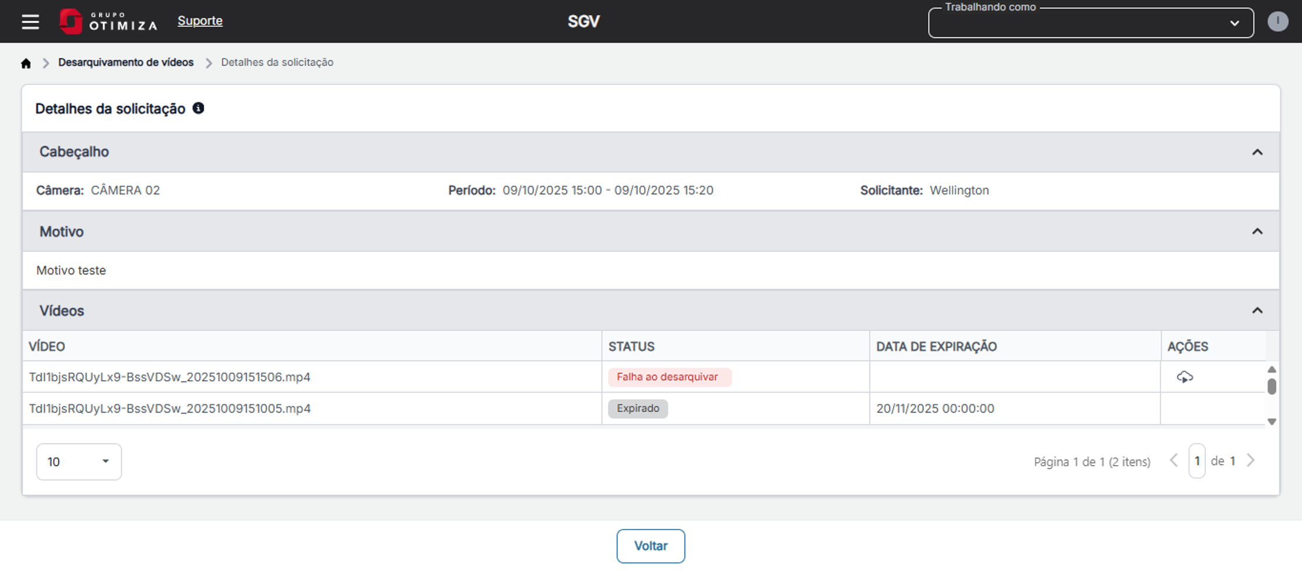The image size is (1302, 571).
Task: Go to home via breadcrumb house icon
Action: coord(26,63)
